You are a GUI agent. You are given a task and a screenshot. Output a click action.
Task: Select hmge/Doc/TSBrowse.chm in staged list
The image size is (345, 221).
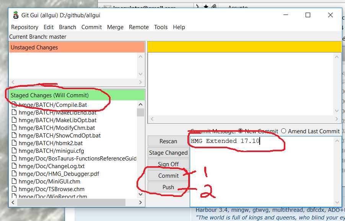tap(52, 189)
